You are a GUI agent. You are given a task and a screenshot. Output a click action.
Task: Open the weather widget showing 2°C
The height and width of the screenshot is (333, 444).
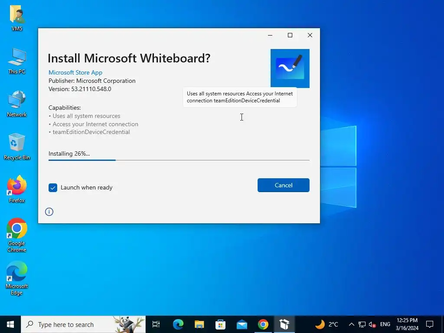click(326, 324)
